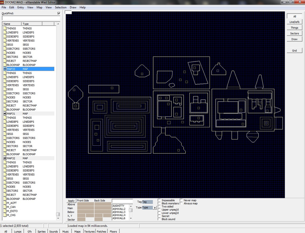Switch to Things editing mode
Screen dimensions: 305x233
[294, 28]
